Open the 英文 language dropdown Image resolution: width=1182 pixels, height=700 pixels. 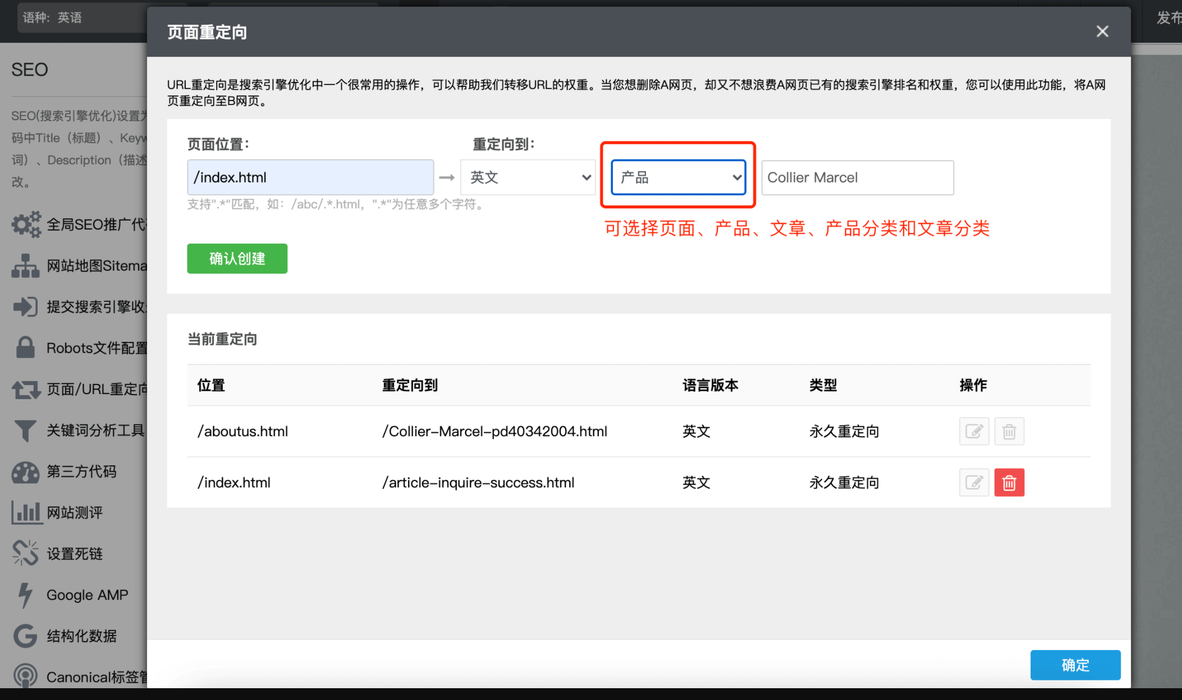pos(528,177)
